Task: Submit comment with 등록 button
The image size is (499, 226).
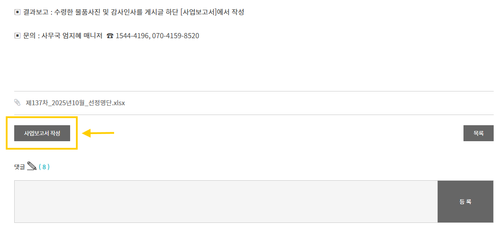Action: (465, 202)
